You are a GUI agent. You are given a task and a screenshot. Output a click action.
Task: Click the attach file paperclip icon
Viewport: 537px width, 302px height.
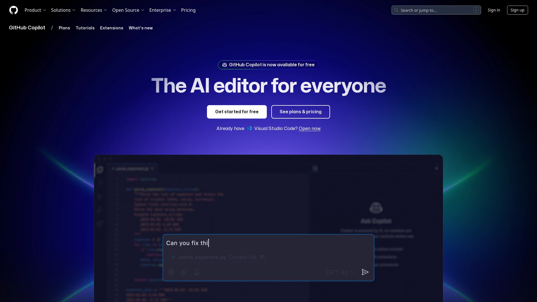(184, 272)
